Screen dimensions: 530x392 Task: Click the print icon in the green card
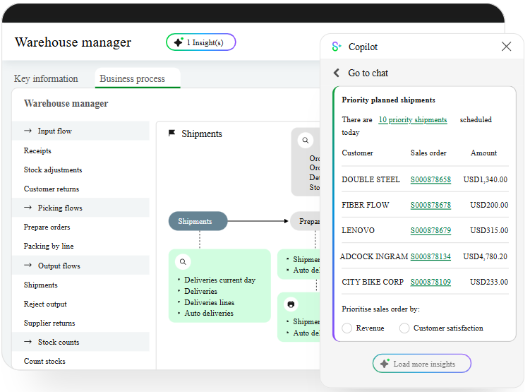(291, 304)
